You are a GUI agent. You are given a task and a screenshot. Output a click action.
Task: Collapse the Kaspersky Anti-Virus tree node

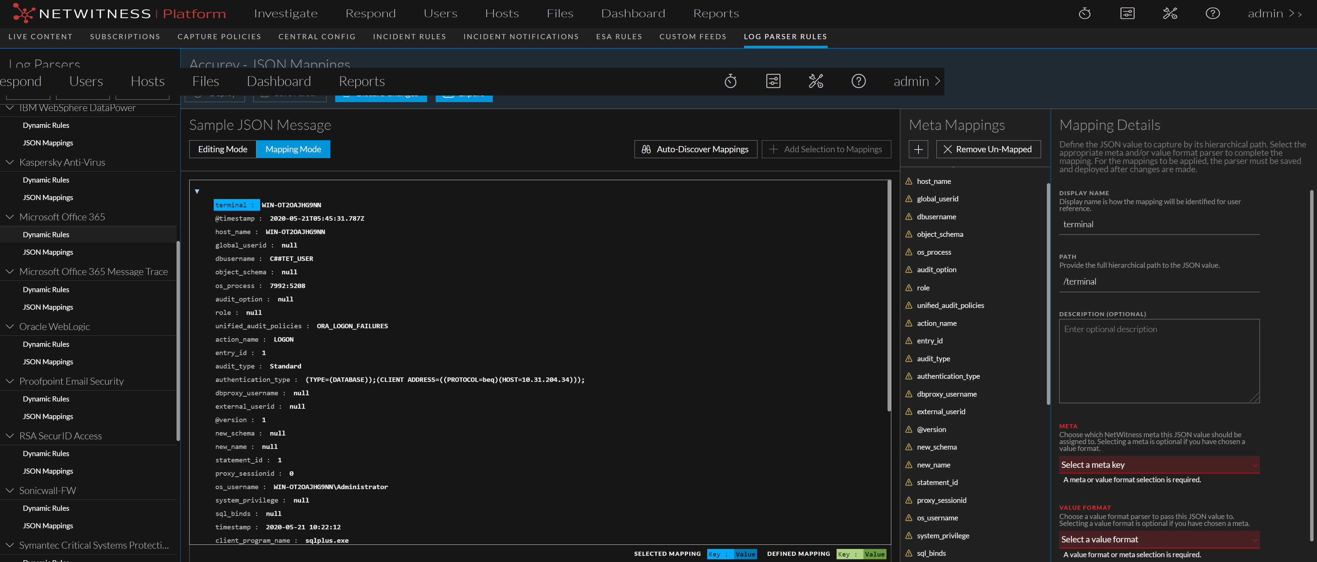10,162
